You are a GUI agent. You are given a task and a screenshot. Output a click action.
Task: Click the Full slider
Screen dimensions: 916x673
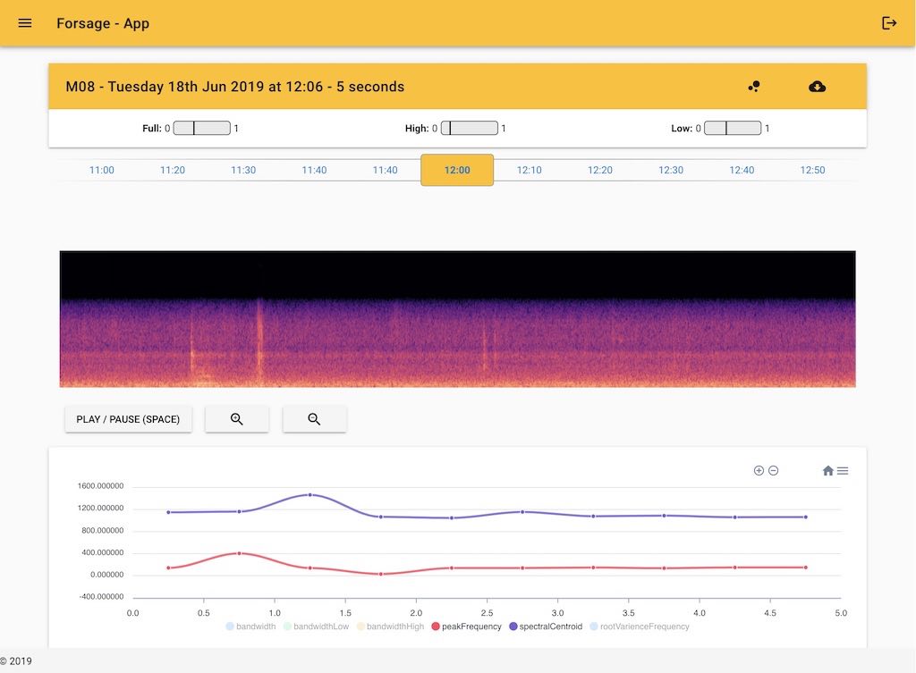point(201,129)
